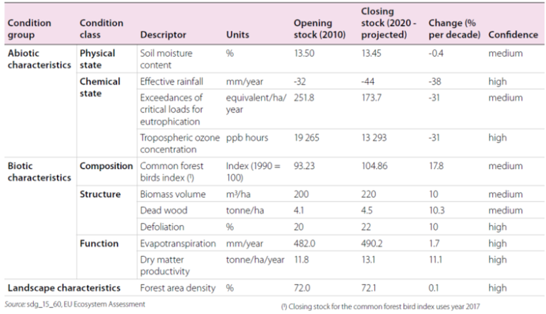Select the "Dead wood" descriptor cell

click(164, 210)
